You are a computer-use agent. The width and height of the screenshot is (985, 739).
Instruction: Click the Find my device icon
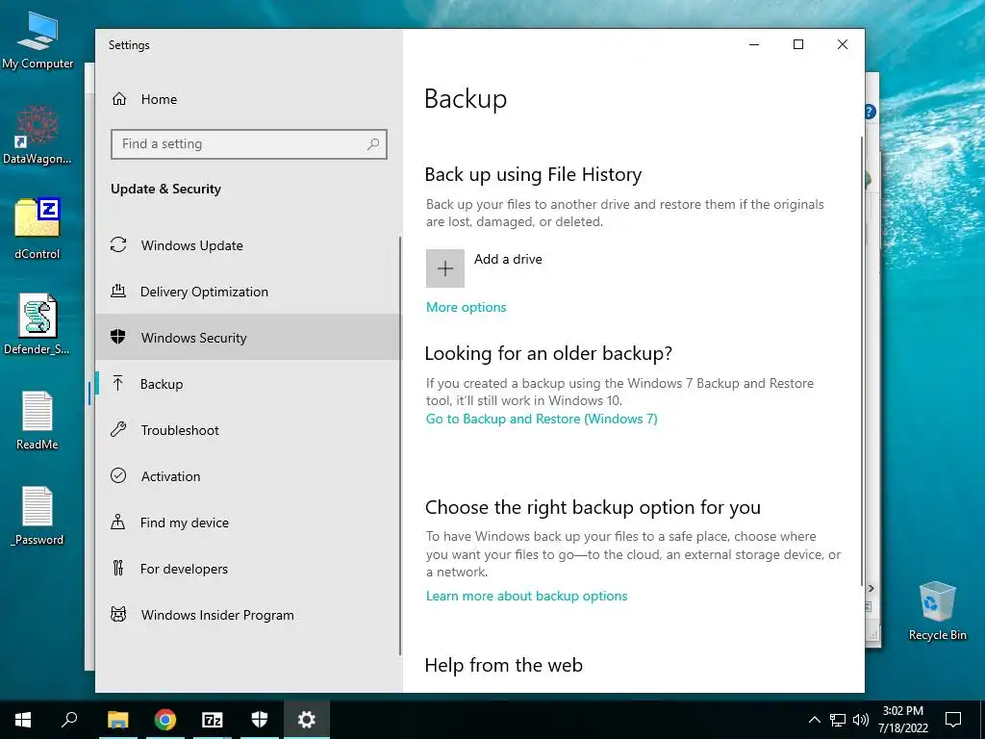point(118,522)
